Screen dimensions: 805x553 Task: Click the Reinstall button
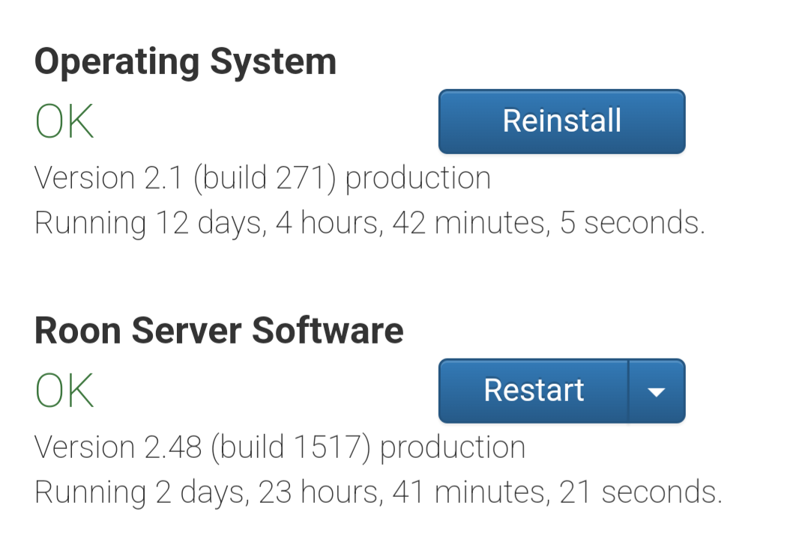(x=561, y=121)
